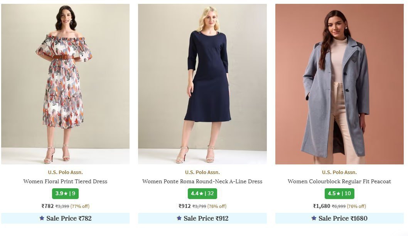Click U.S. Polo Assn. brand above floral dress

click(65, 172)
